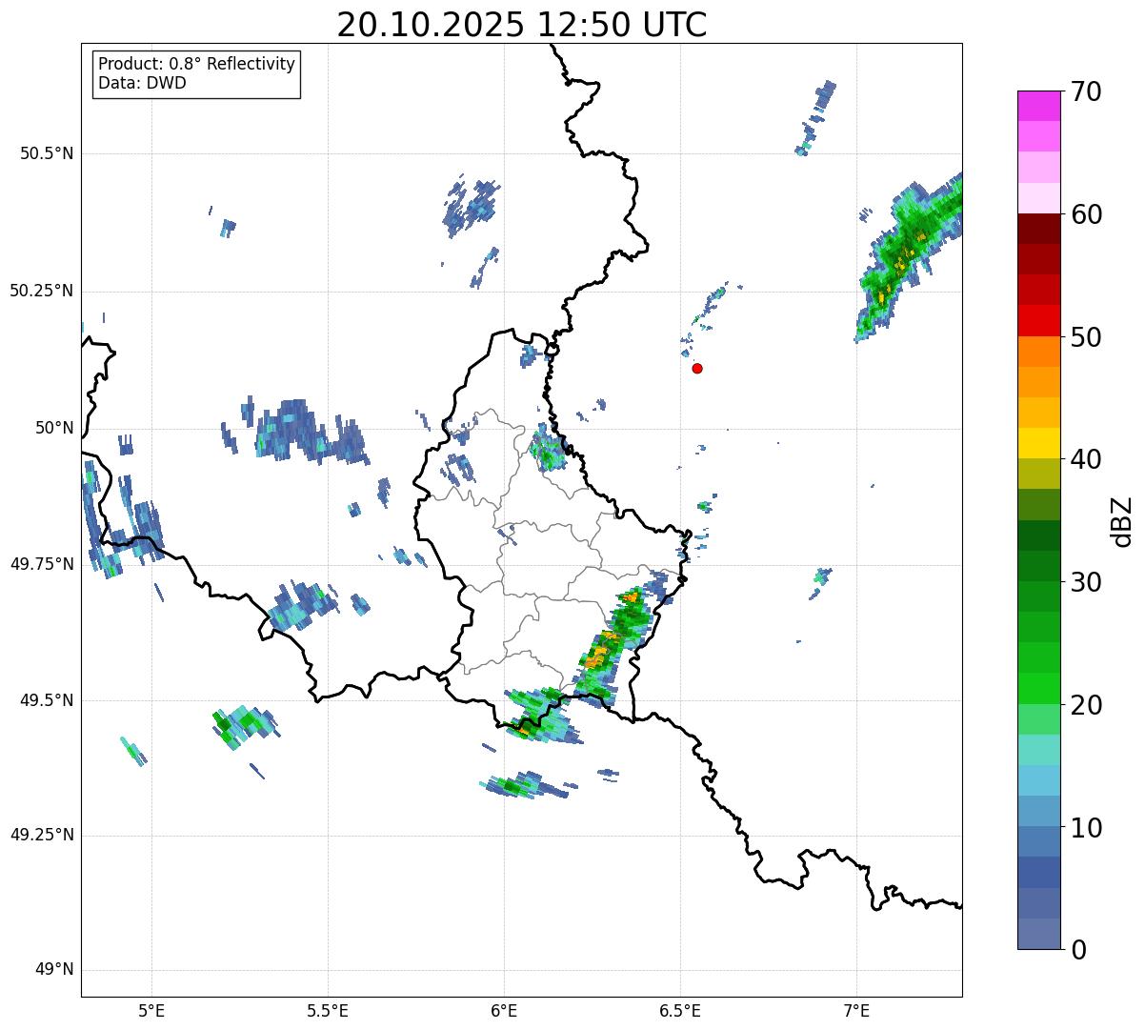Select the 6°E longitude tick label

tap(504, 1010)
